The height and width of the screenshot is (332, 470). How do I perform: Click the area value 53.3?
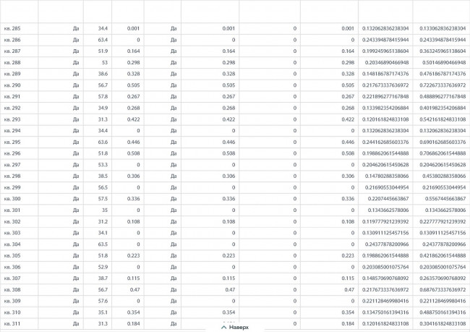[103, 165]
